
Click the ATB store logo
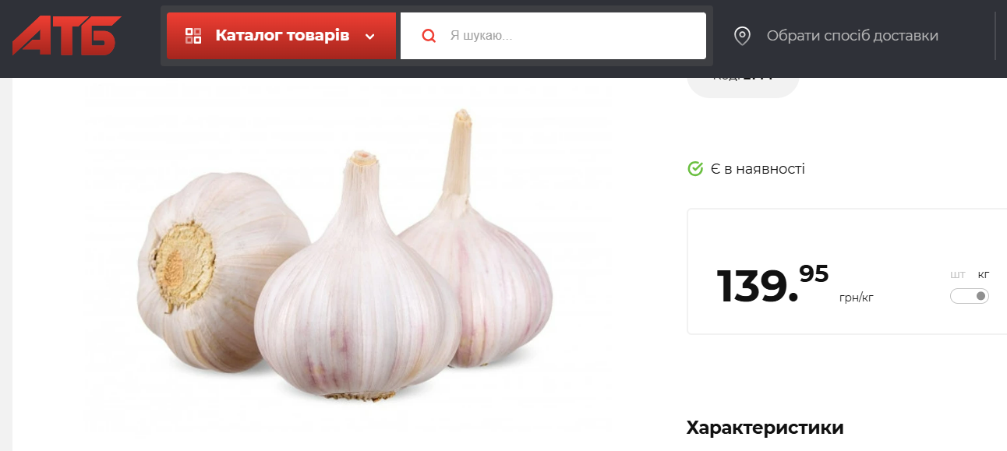click(67, 36)
